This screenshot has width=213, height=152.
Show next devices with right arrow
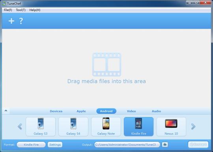click(x=193, y=126)
